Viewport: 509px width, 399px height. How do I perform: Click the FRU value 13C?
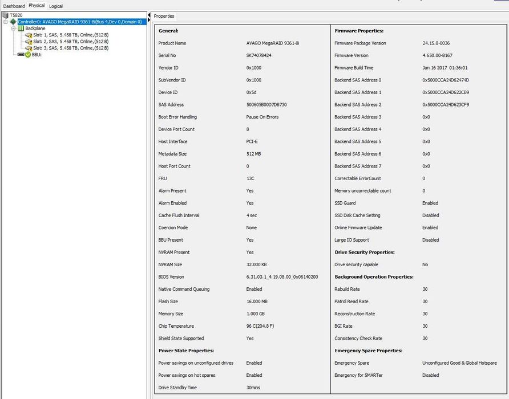point(251,178)
